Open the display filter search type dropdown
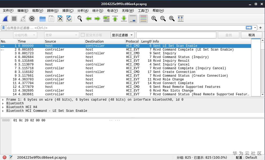 [123, 35]
